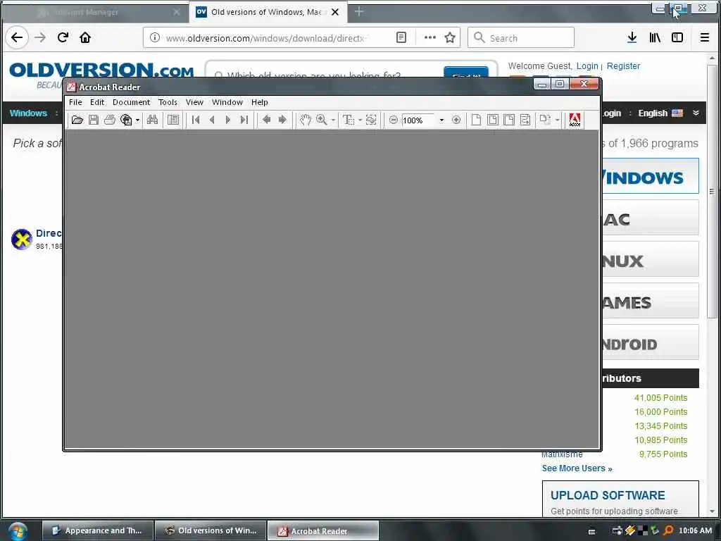Open the Window menu

227,102
